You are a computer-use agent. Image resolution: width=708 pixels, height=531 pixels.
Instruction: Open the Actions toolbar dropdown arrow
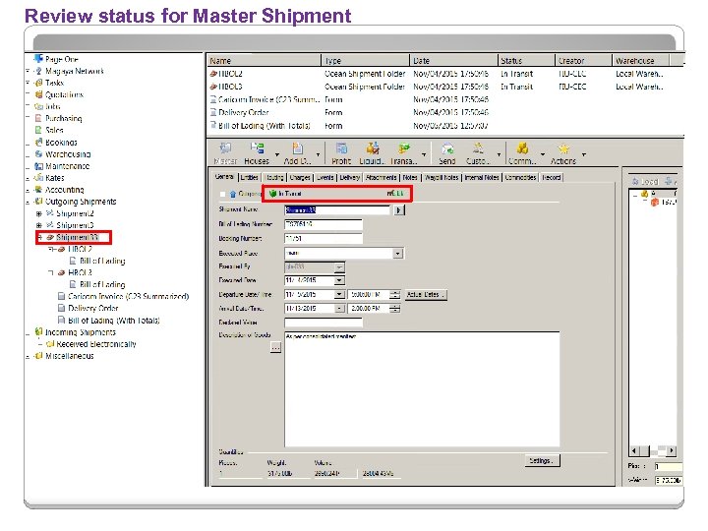[x=584, y=154]
